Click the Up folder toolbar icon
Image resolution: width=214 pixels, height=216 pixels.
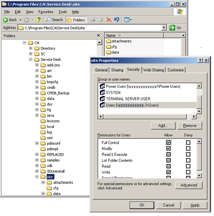coord(39,20)
